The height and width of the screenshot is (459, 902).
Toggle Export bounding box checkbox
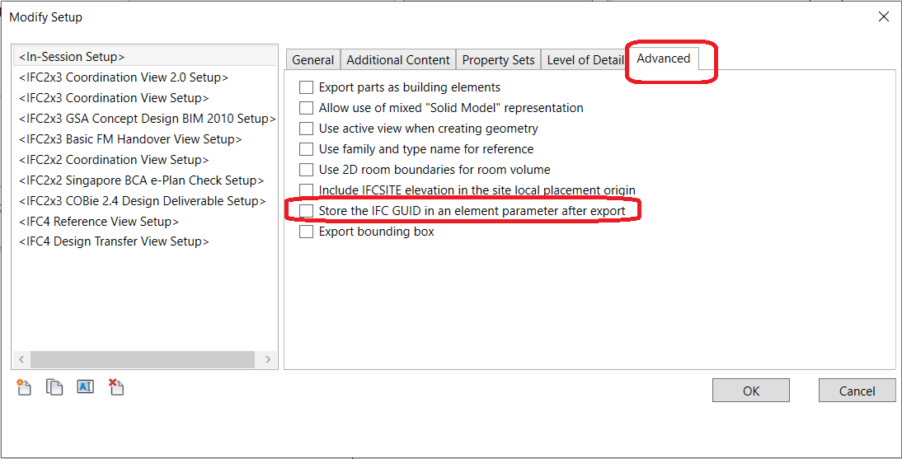(307, 232)
